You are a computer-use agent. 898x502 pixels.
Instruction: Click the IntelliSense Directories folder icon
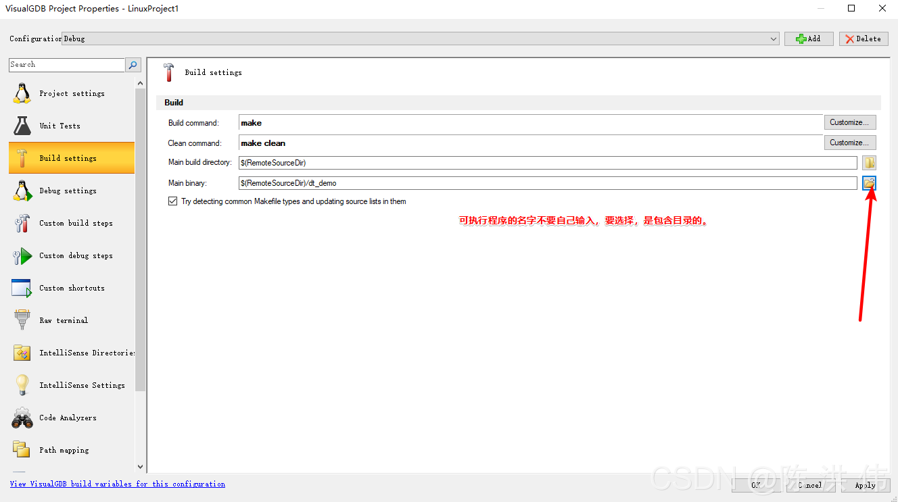22,353
